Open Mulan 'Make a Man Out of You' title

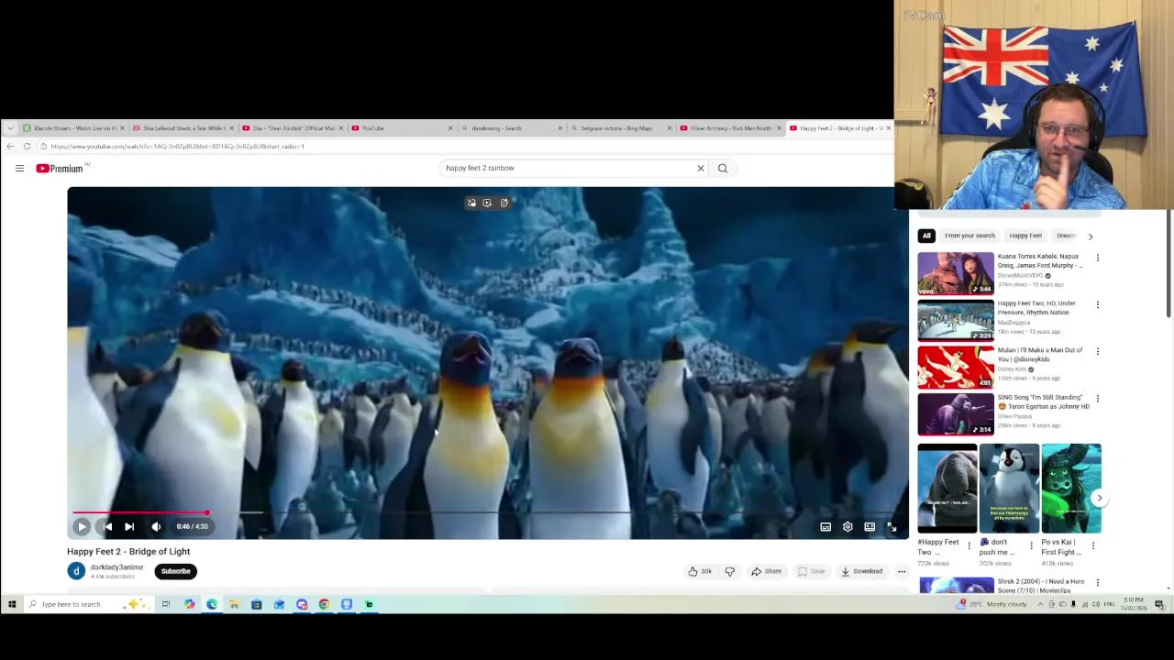click(1040, 355)
